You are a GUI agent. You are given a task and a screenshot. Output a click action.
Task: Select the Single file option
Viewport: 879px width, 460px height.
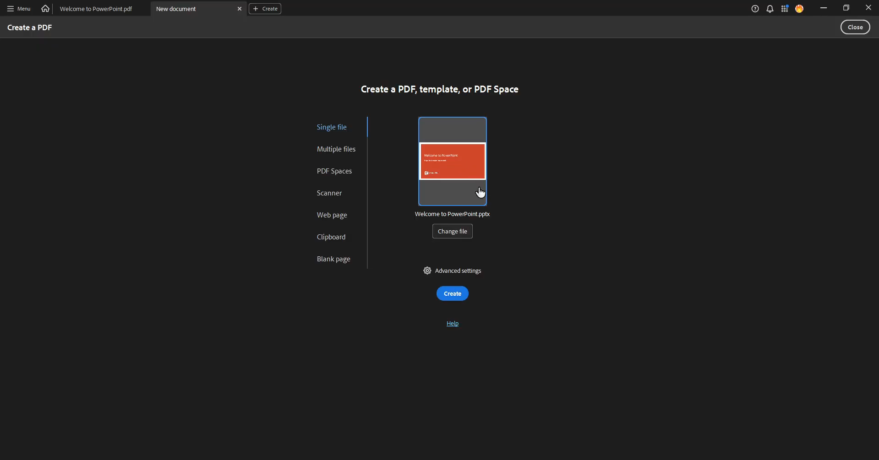(x=332, y=127)
